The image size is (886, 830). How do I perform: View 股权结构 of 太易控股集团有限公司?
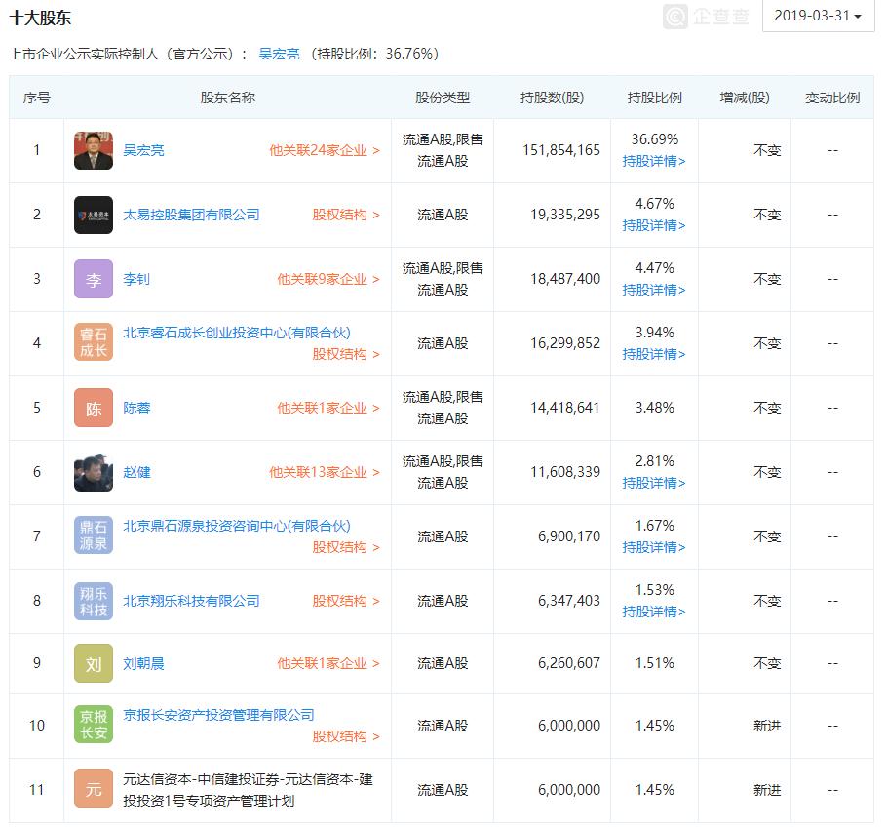click(343, 215)
